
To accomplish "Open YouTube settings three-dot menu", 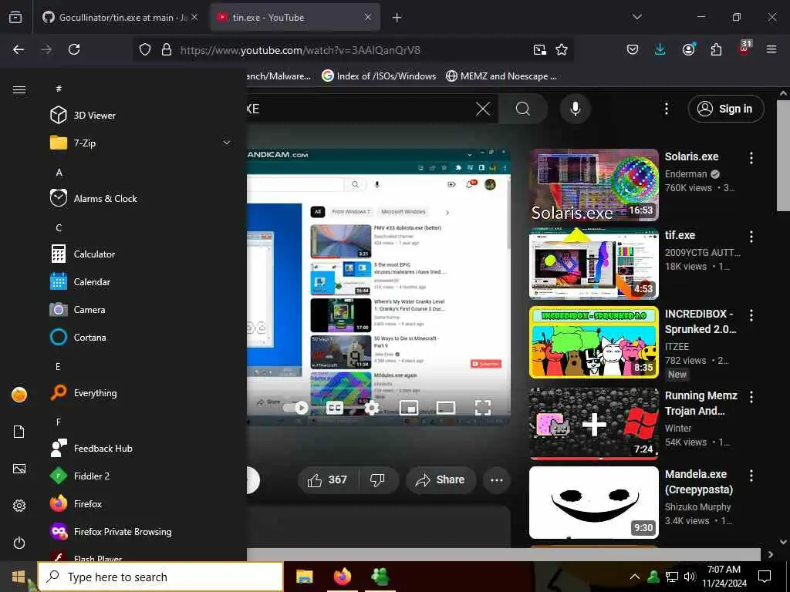I will 666,109.
